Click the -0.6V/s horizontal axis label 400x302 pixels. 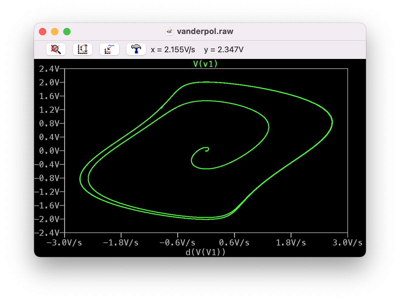[178, 243]
